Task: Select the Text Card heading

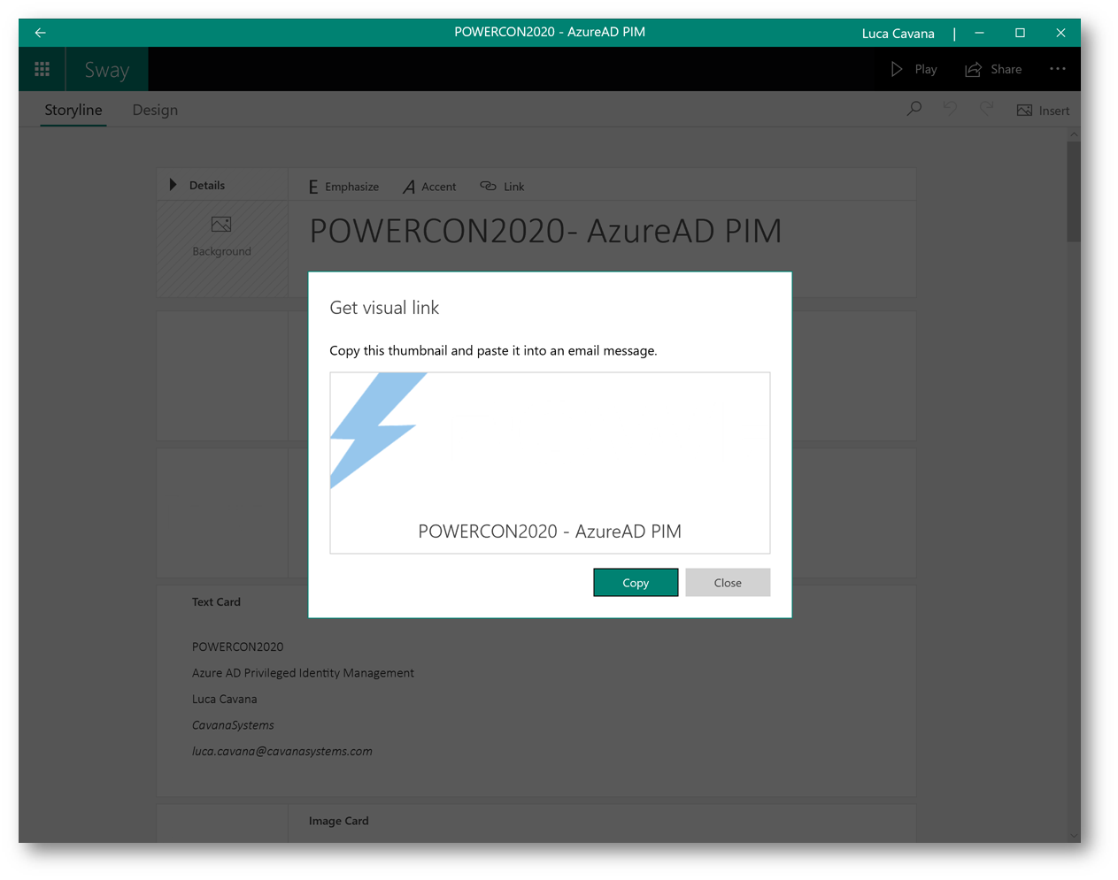Action: [x=216, y=602]
